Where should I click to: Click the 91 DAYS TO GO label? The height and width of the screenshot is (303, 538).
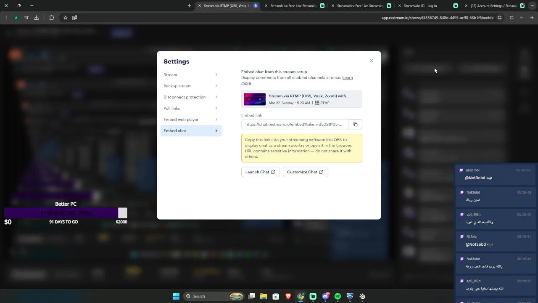tap(63, 222)
